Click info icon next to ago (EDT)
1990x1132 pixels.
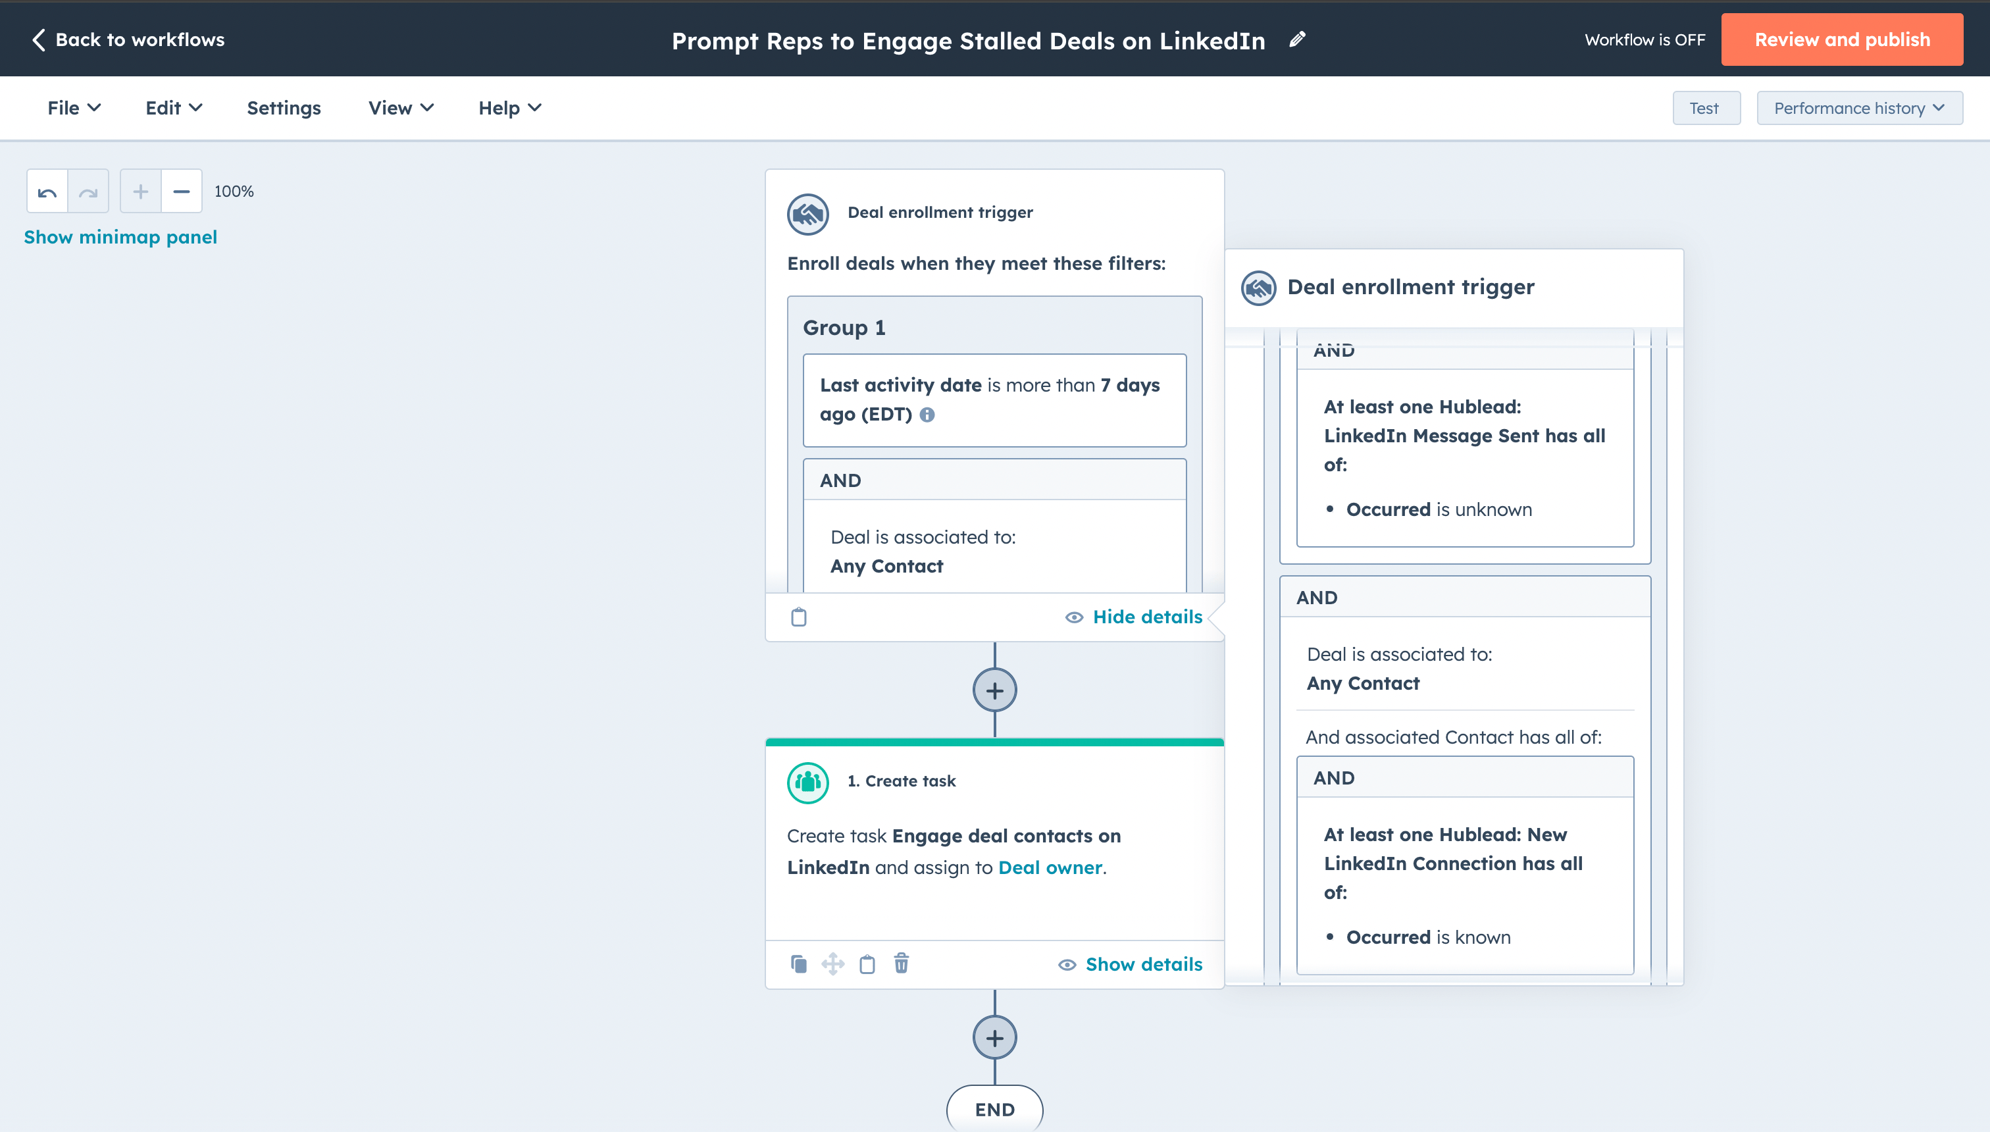click(x=927, y=415)
